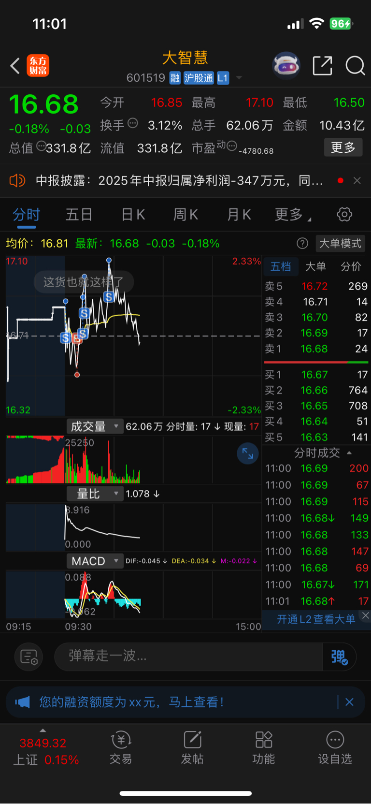The width and height of the screenshot is (371, 804).
Task: Tap the speaker announcement icon
Action: click(x=17, y=181)
